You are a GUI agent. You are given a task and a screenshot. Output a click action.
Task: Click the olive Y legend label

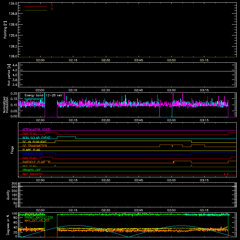(52, 9)
